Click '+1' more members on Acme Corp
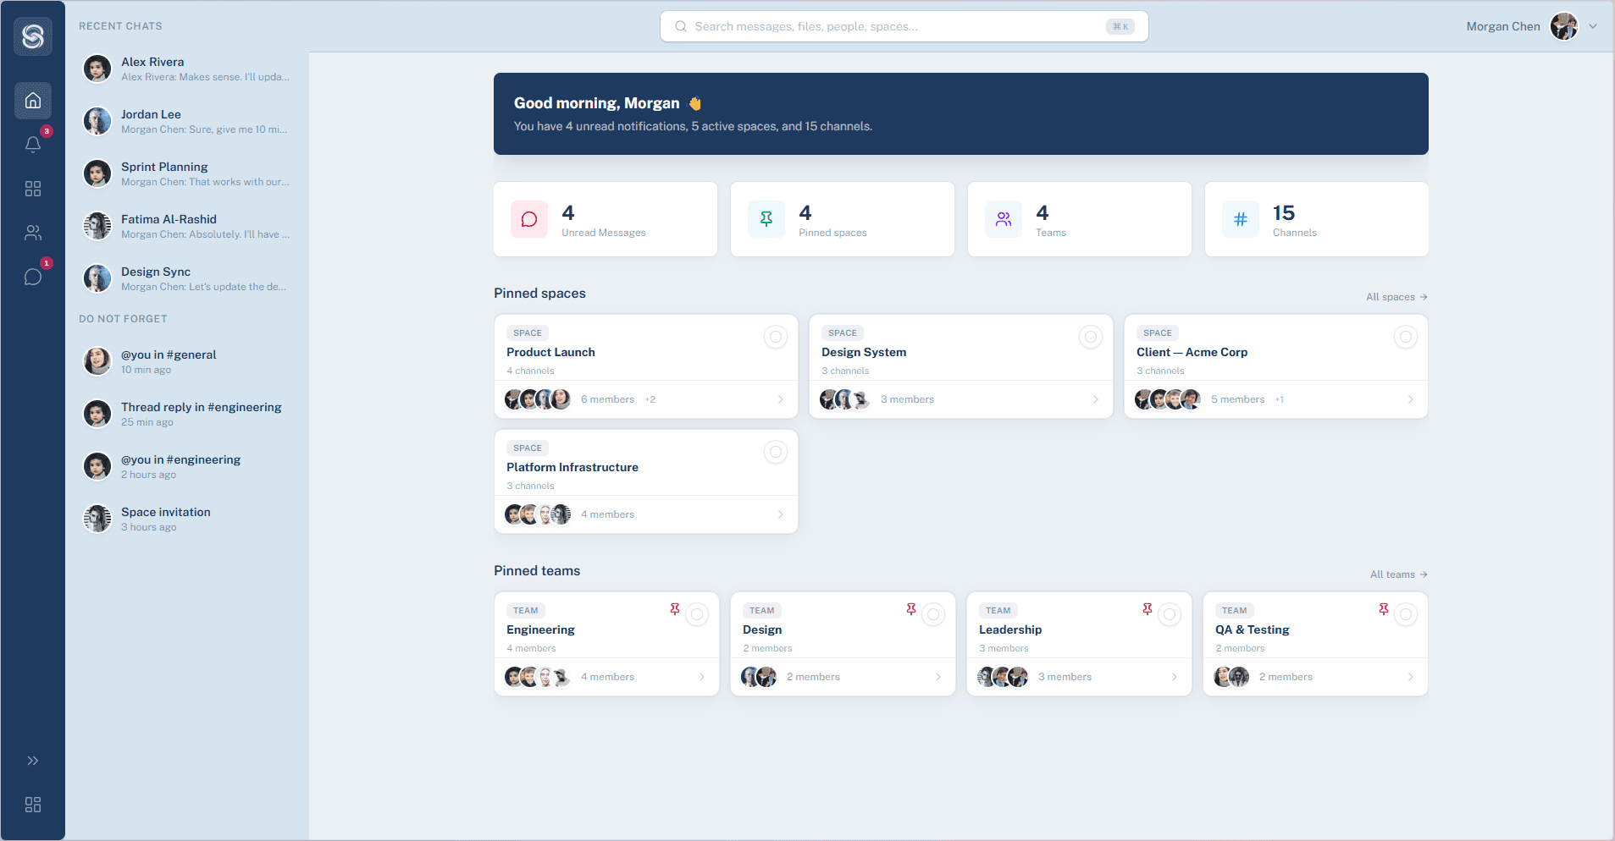 click(1280, 399)
